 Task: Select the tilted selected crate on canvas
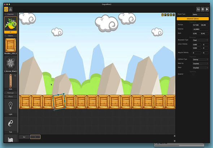coord(59,102)
